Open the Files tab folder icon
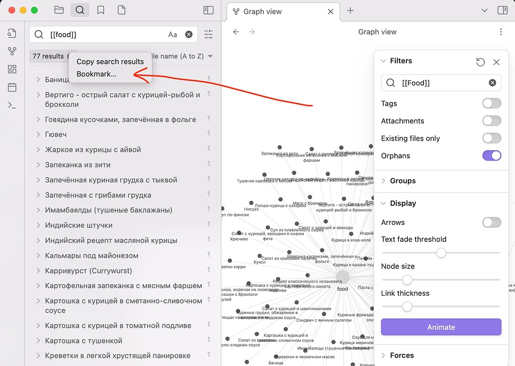515x366 pixels. pos(59,9)
